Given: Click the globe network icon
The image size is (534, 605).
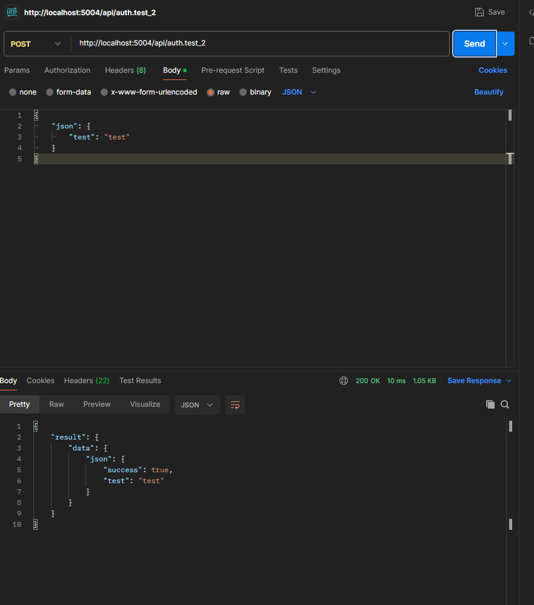Looking at the screenshot, I should 344,381.
